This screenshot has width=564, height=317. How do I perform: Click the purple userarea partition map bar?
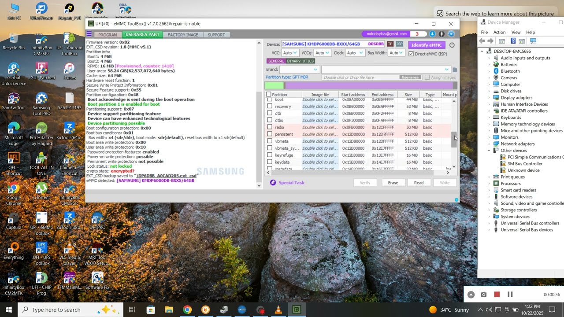click(x=369, y=85)
